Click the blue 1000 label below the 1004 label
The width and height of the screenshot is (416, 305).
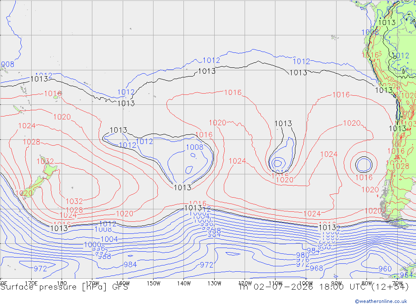coord(93,245)
